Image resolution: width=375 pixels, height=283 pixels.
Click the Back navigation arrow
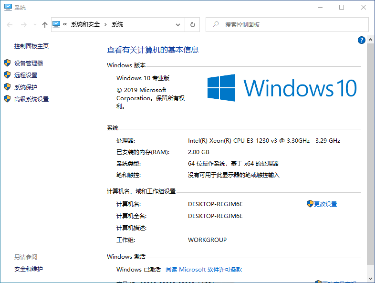tap(10, 25)
